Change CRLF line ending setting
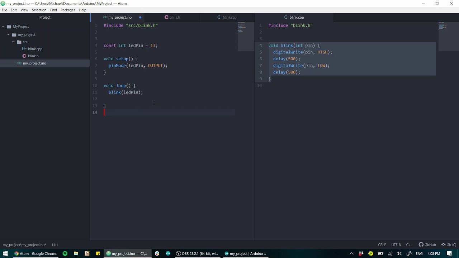459x258 pixels. [x=382, y=245]
